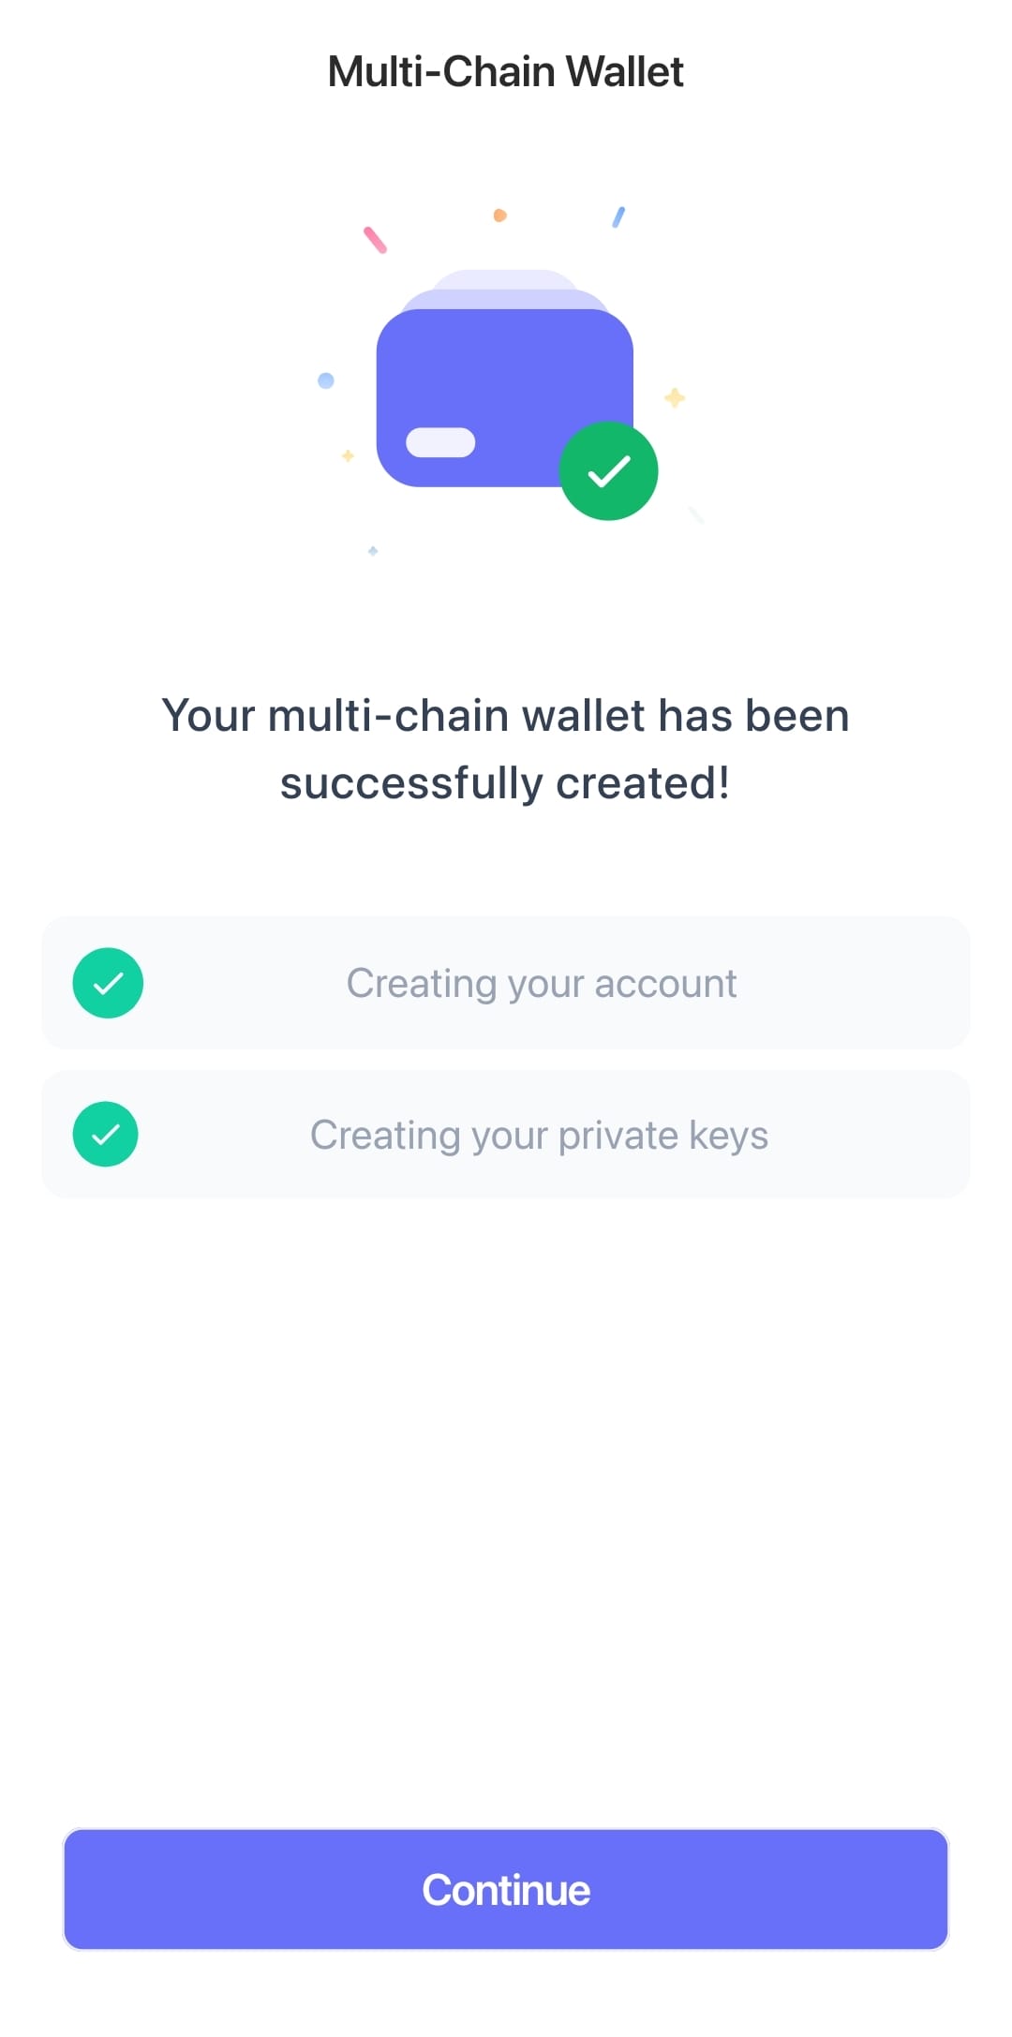
Task: Click the wallet creation progress indicator
Action: [506, 1059]
